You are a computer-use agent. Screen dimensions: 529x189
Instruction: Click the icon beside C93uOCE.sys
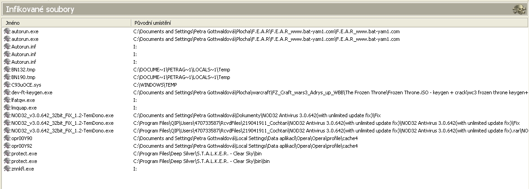[x=7, y=85]
